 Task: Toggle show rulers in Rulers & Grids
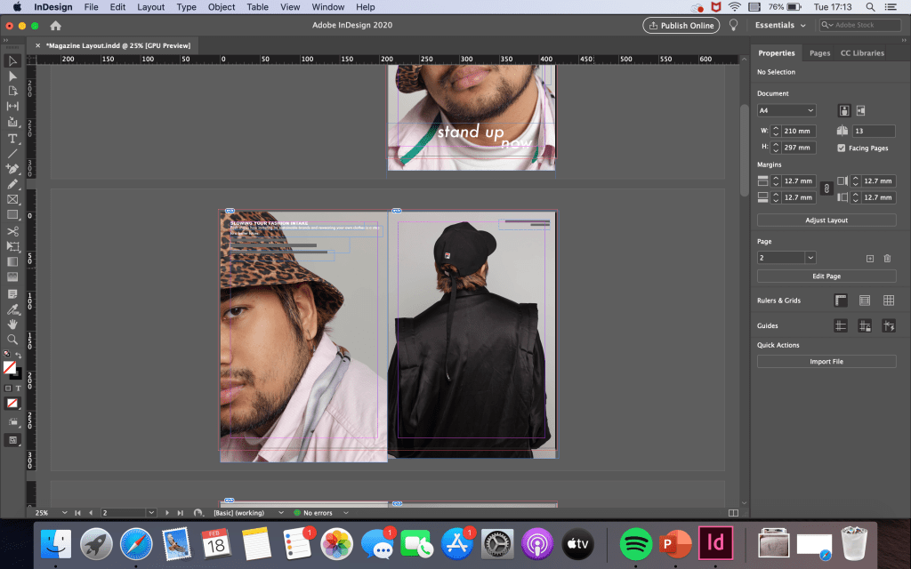pyautogui.click(x=840, y=301)
